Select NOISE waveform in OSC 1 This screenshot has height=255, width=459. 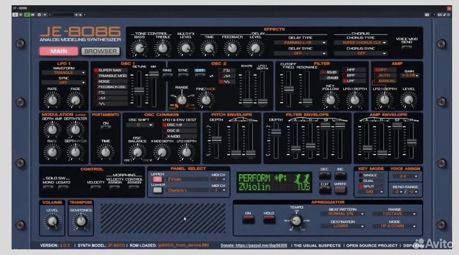pos(110,82)
